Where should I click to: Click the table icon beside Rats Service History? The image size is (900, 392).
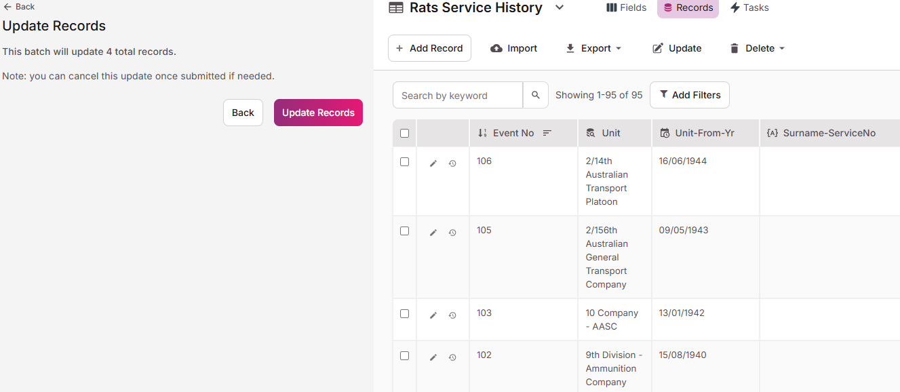(395, 7)
